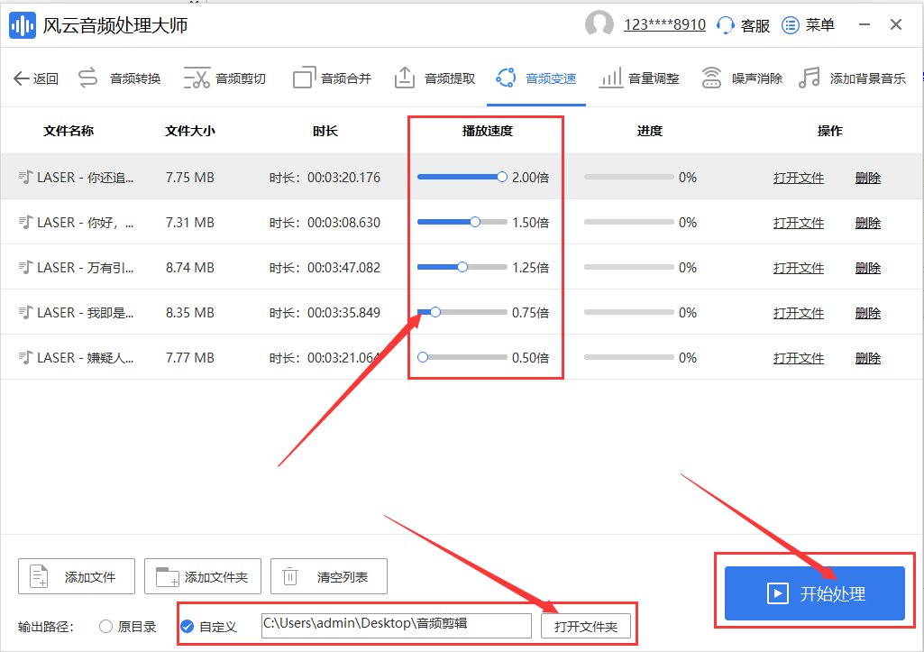
Task: Switch to 音频提取 tab label
Action: [450, 78]
